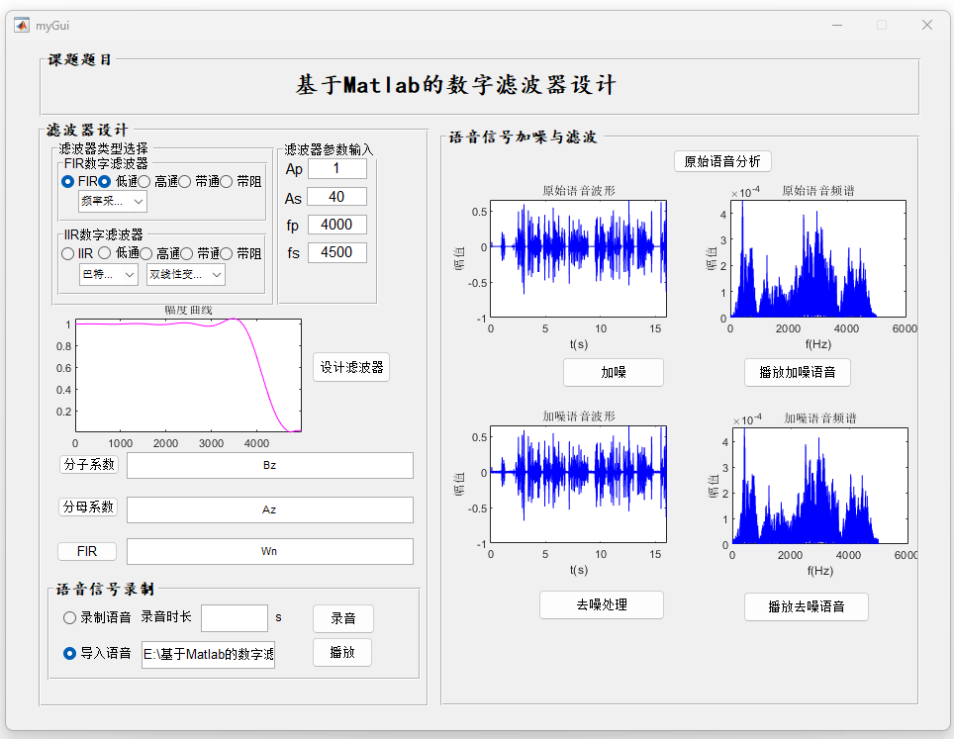
Task: Click the 加噪语音频谱 spectrum plot
Action: (x=820, y=486)
